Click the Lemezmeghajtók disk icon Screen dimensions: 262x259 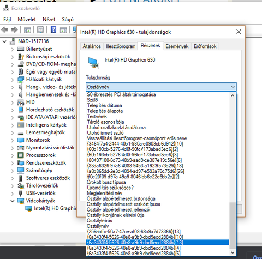(21, 133)
